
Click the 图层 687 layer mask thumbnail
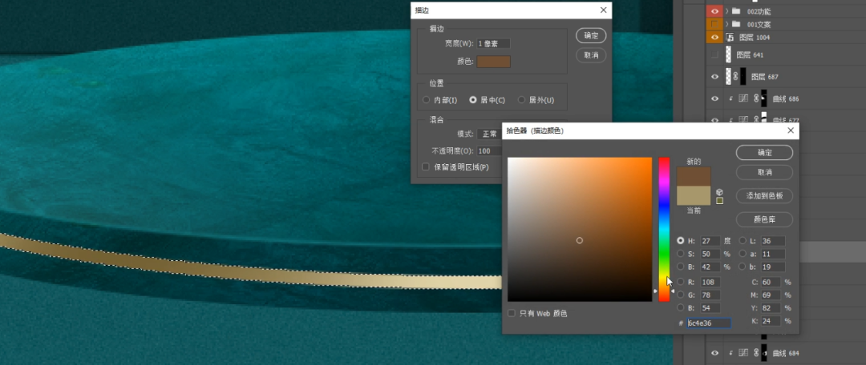click(x=743, y=77)
